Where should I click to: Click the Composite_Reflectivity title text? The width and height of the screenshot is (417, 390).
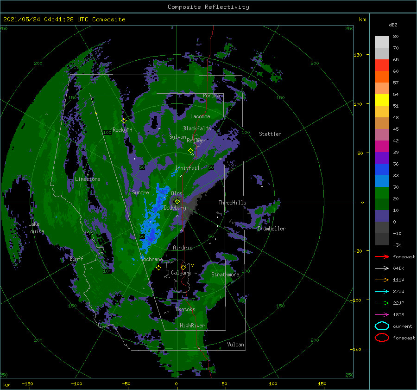pos(208,7)
